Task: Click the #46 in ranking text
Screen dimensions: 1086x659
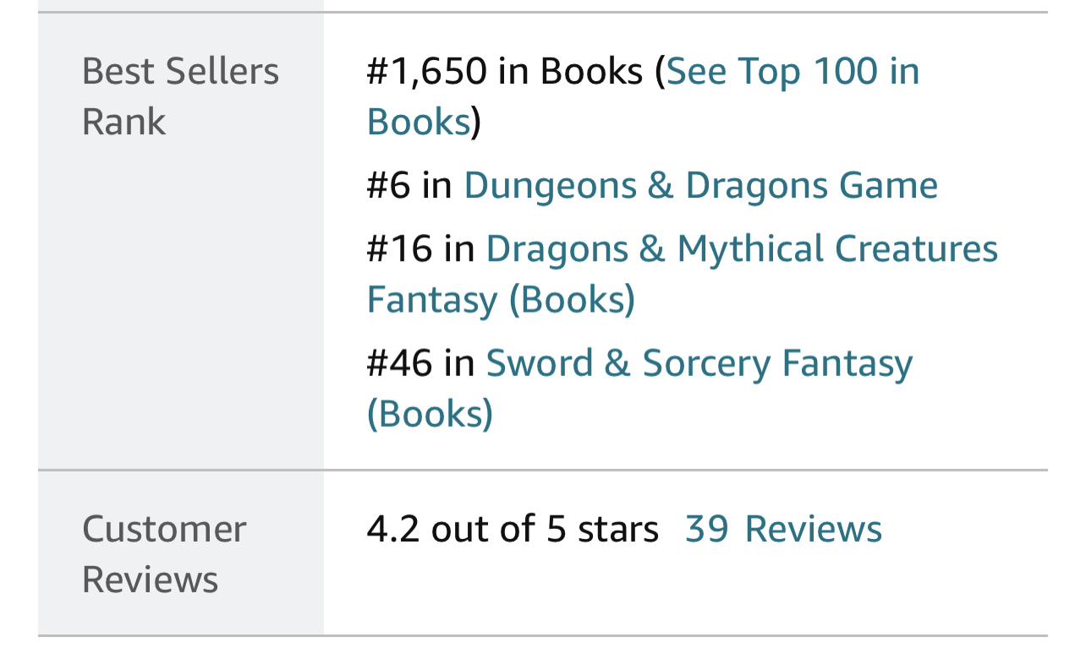Action: point(420,363)
